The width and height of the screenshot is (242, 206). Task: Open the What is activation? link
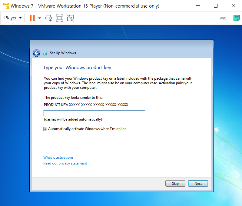pos(58,158)
